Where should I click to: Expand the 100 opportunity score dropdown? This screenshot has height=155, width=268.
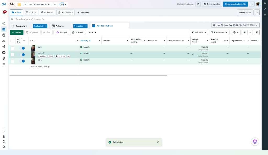point(63,4)
